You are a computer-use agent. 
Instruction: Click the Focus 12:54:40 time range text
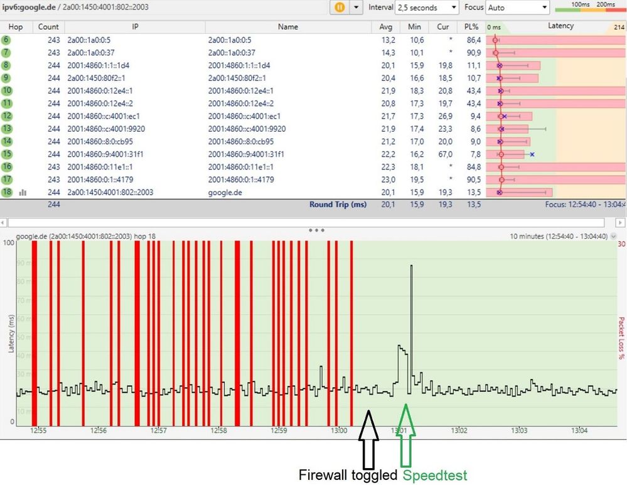(x=586, y=205)
